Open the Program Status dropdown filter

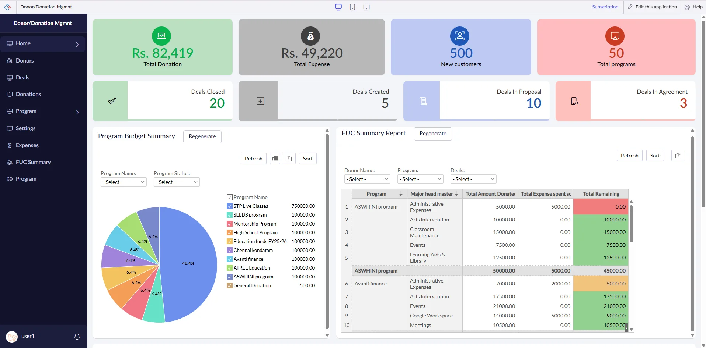click(x=177, y=182)
